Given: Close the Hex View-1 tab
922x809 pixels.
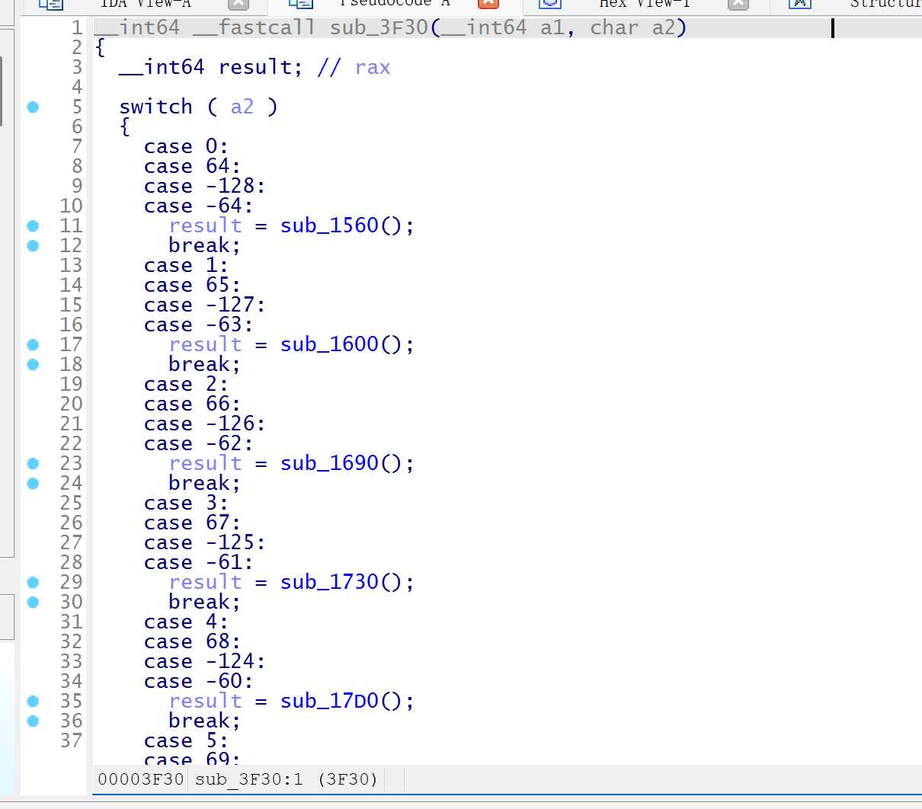Looking at the screenshot, I should (737, 4).
